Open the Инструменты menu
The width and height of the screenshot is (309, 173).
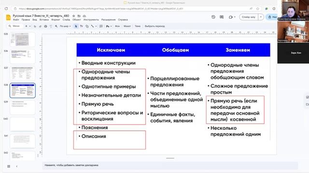(x=91, y=20)
